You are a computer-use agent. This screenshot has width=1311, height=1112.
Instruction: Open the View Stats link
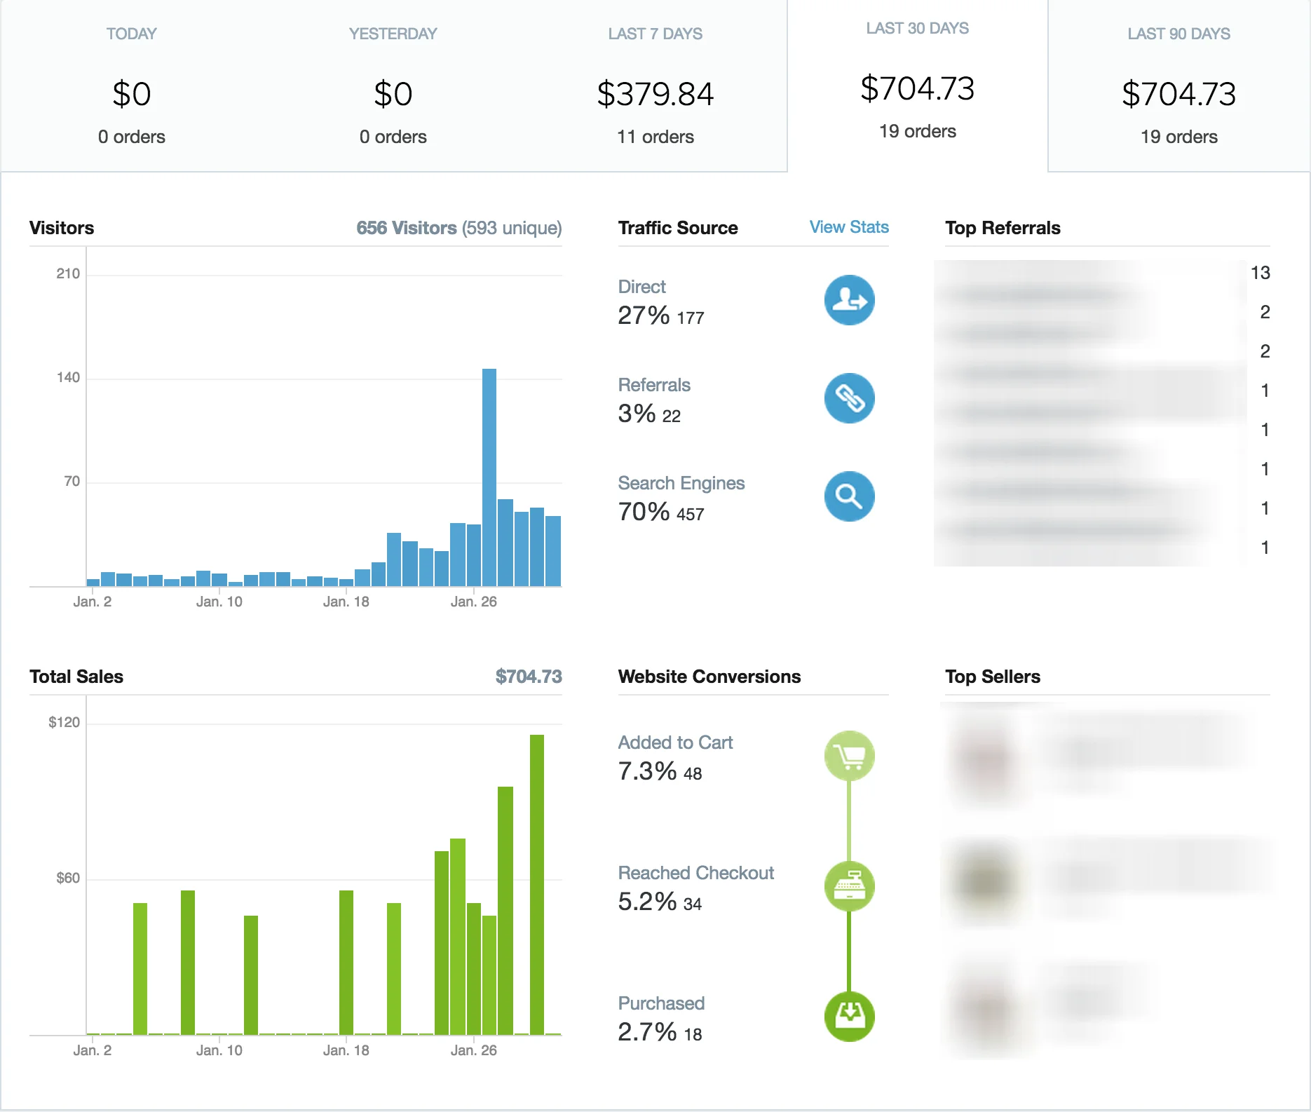tap(848, 227)
